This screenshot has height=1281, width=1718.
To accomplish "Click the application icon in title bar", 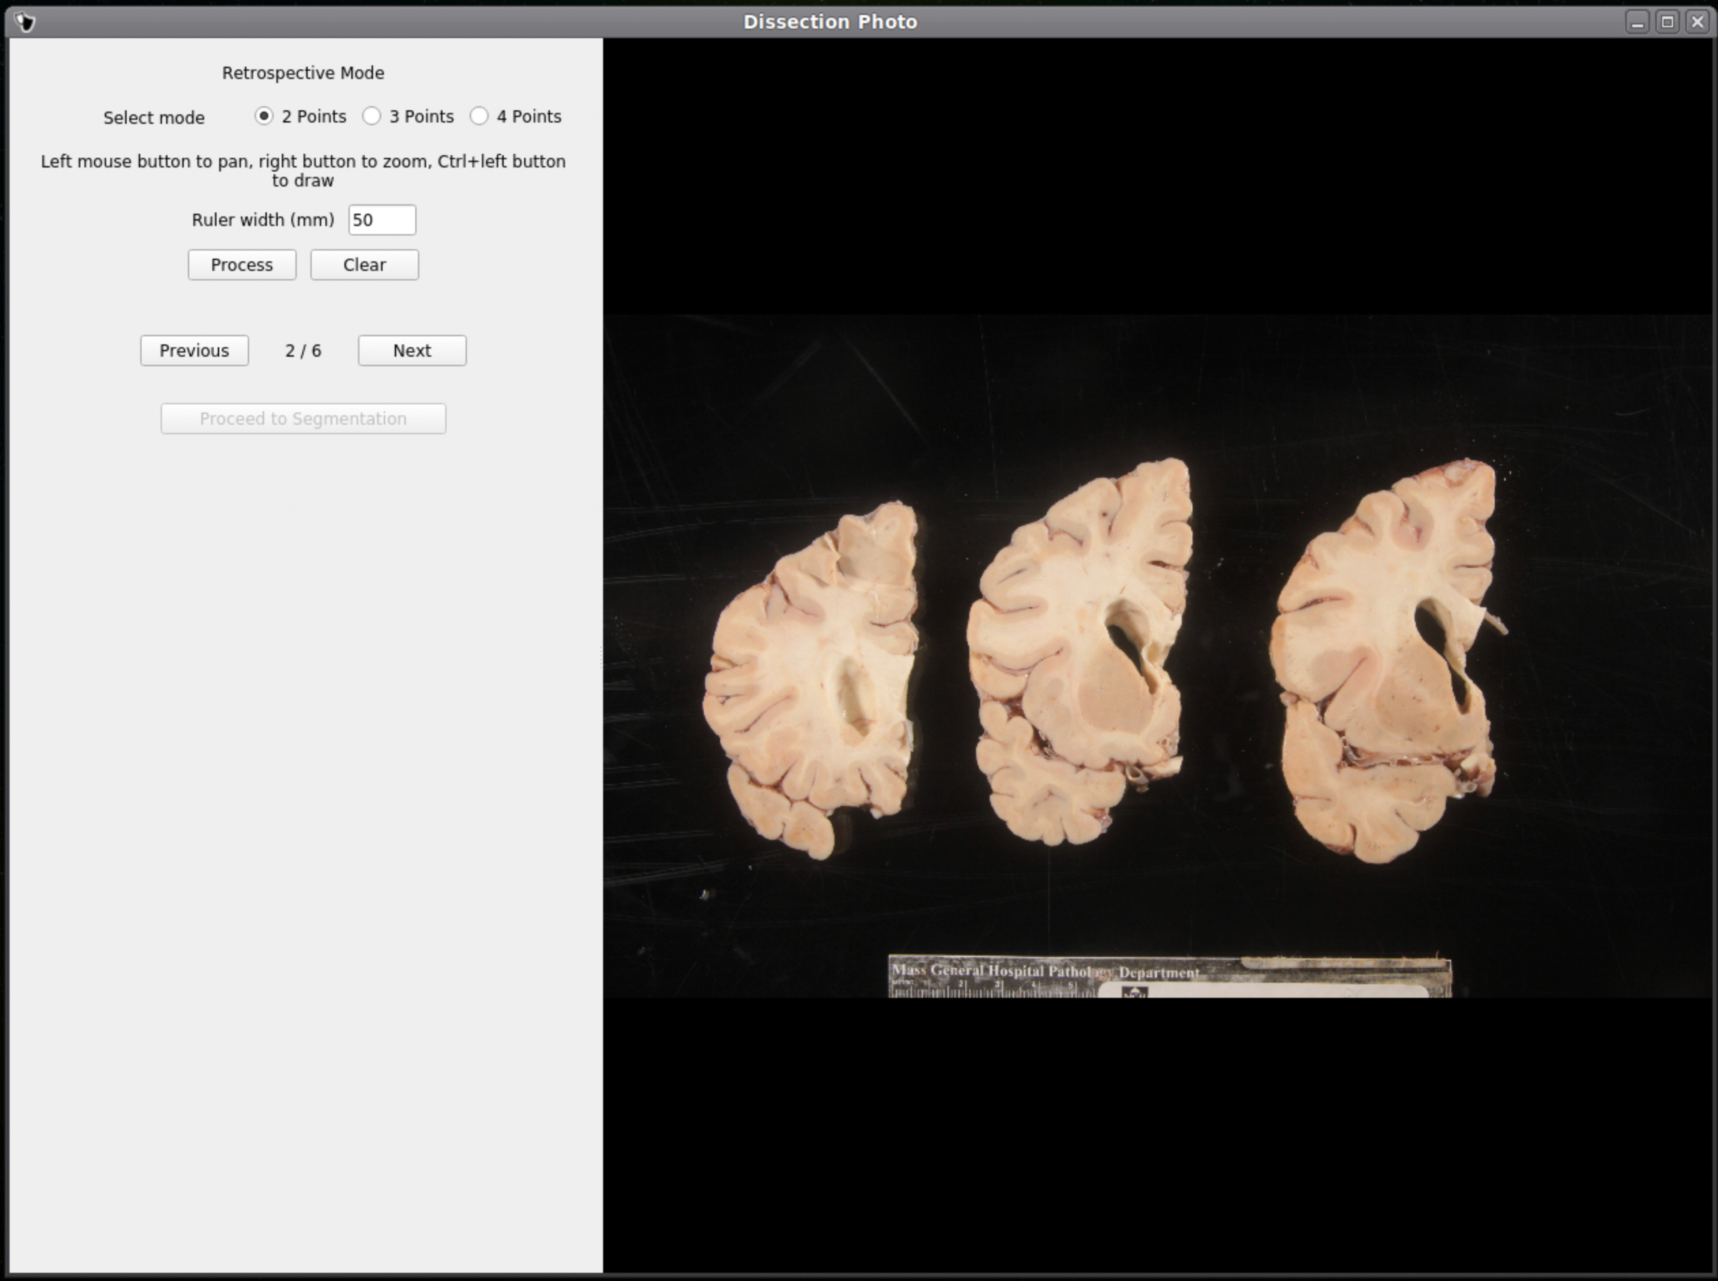I will point(25,22).
